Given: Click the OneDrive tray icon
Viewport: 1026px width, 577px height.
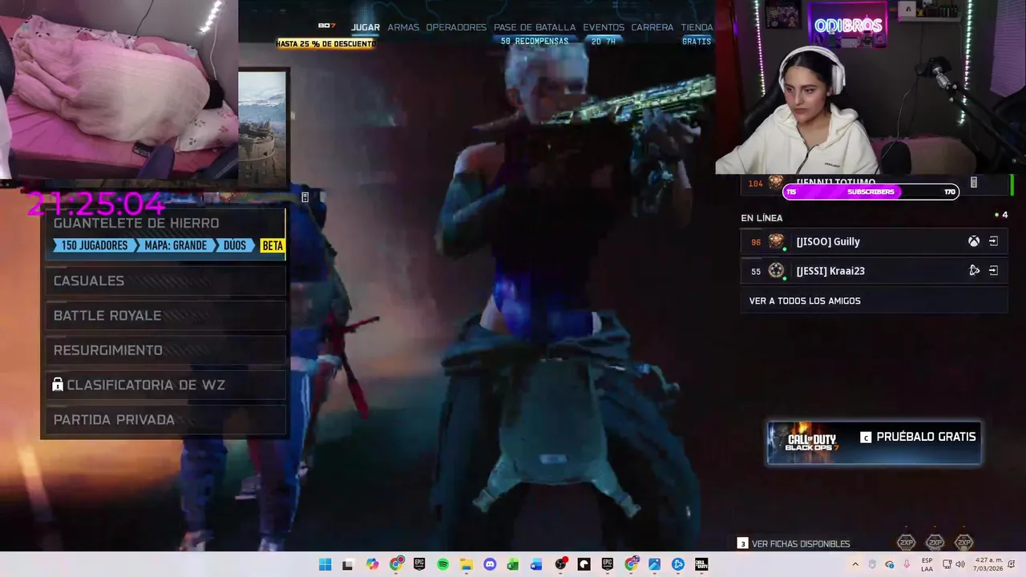Looking at the screenshot, I should [890, 564].
